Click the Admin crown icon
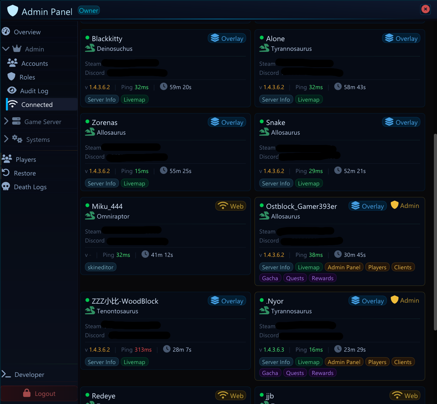Image resolution: width=437 pixels, height=404 pixels. (17, 49)
